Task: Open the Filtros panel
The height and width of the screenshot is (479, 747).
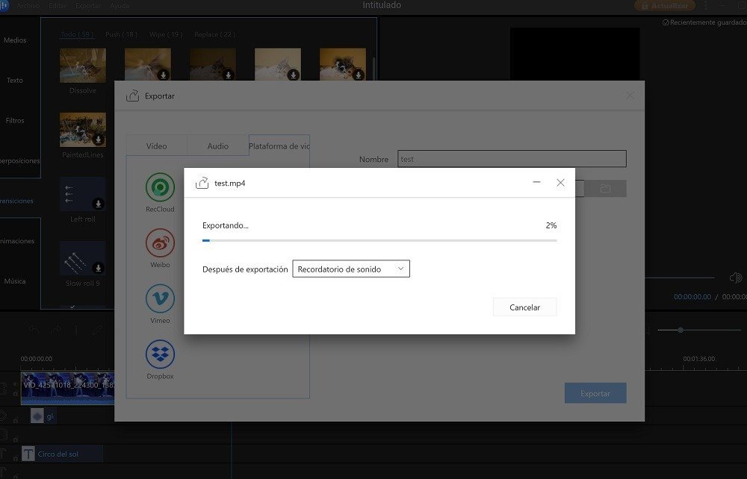Action: pyautogui.click(x=16, y=120)
